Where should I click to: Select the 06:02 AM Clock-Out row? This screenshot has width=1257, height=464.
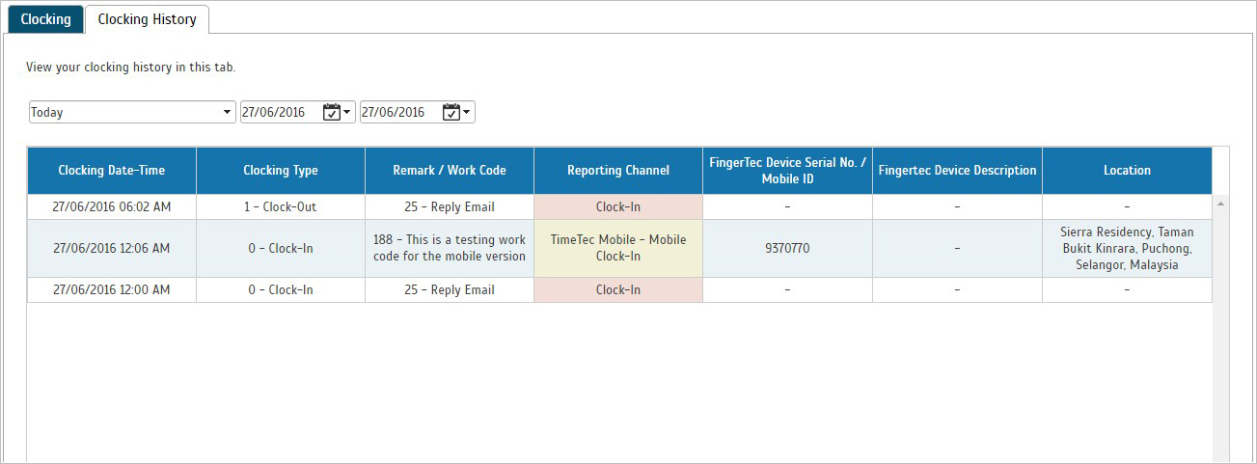(x=619, y=206)
